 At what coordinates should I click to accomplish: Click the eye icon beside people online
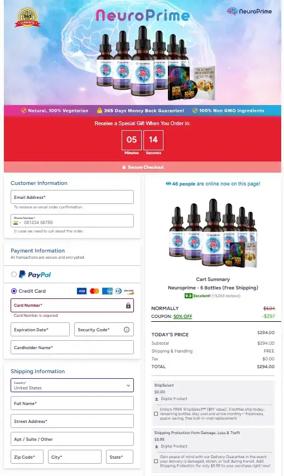(168, 184)
